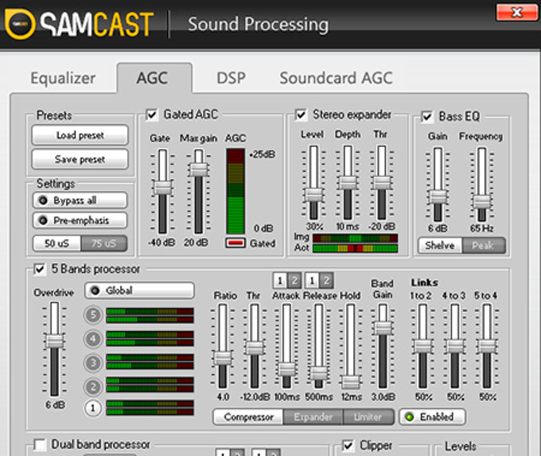The height and width of the screenshot is (456, 541).
Task: Click the Ratio slider handle
Action: point(223,357)
